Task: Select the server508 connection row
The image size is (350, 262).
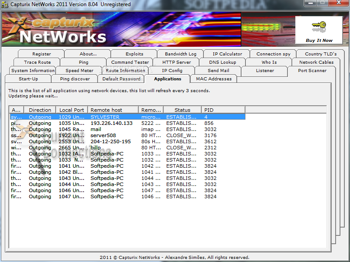Action: (x=128, y=135)
